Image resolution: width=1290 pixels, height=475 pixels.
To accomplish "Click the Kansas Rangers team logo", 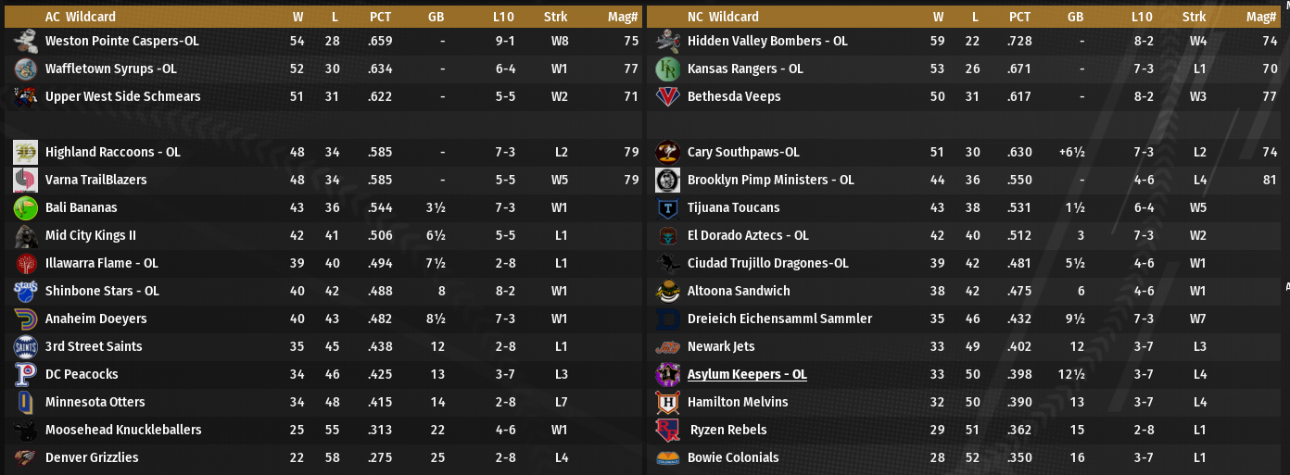I will pyautogui.click(x=668, y=69).
